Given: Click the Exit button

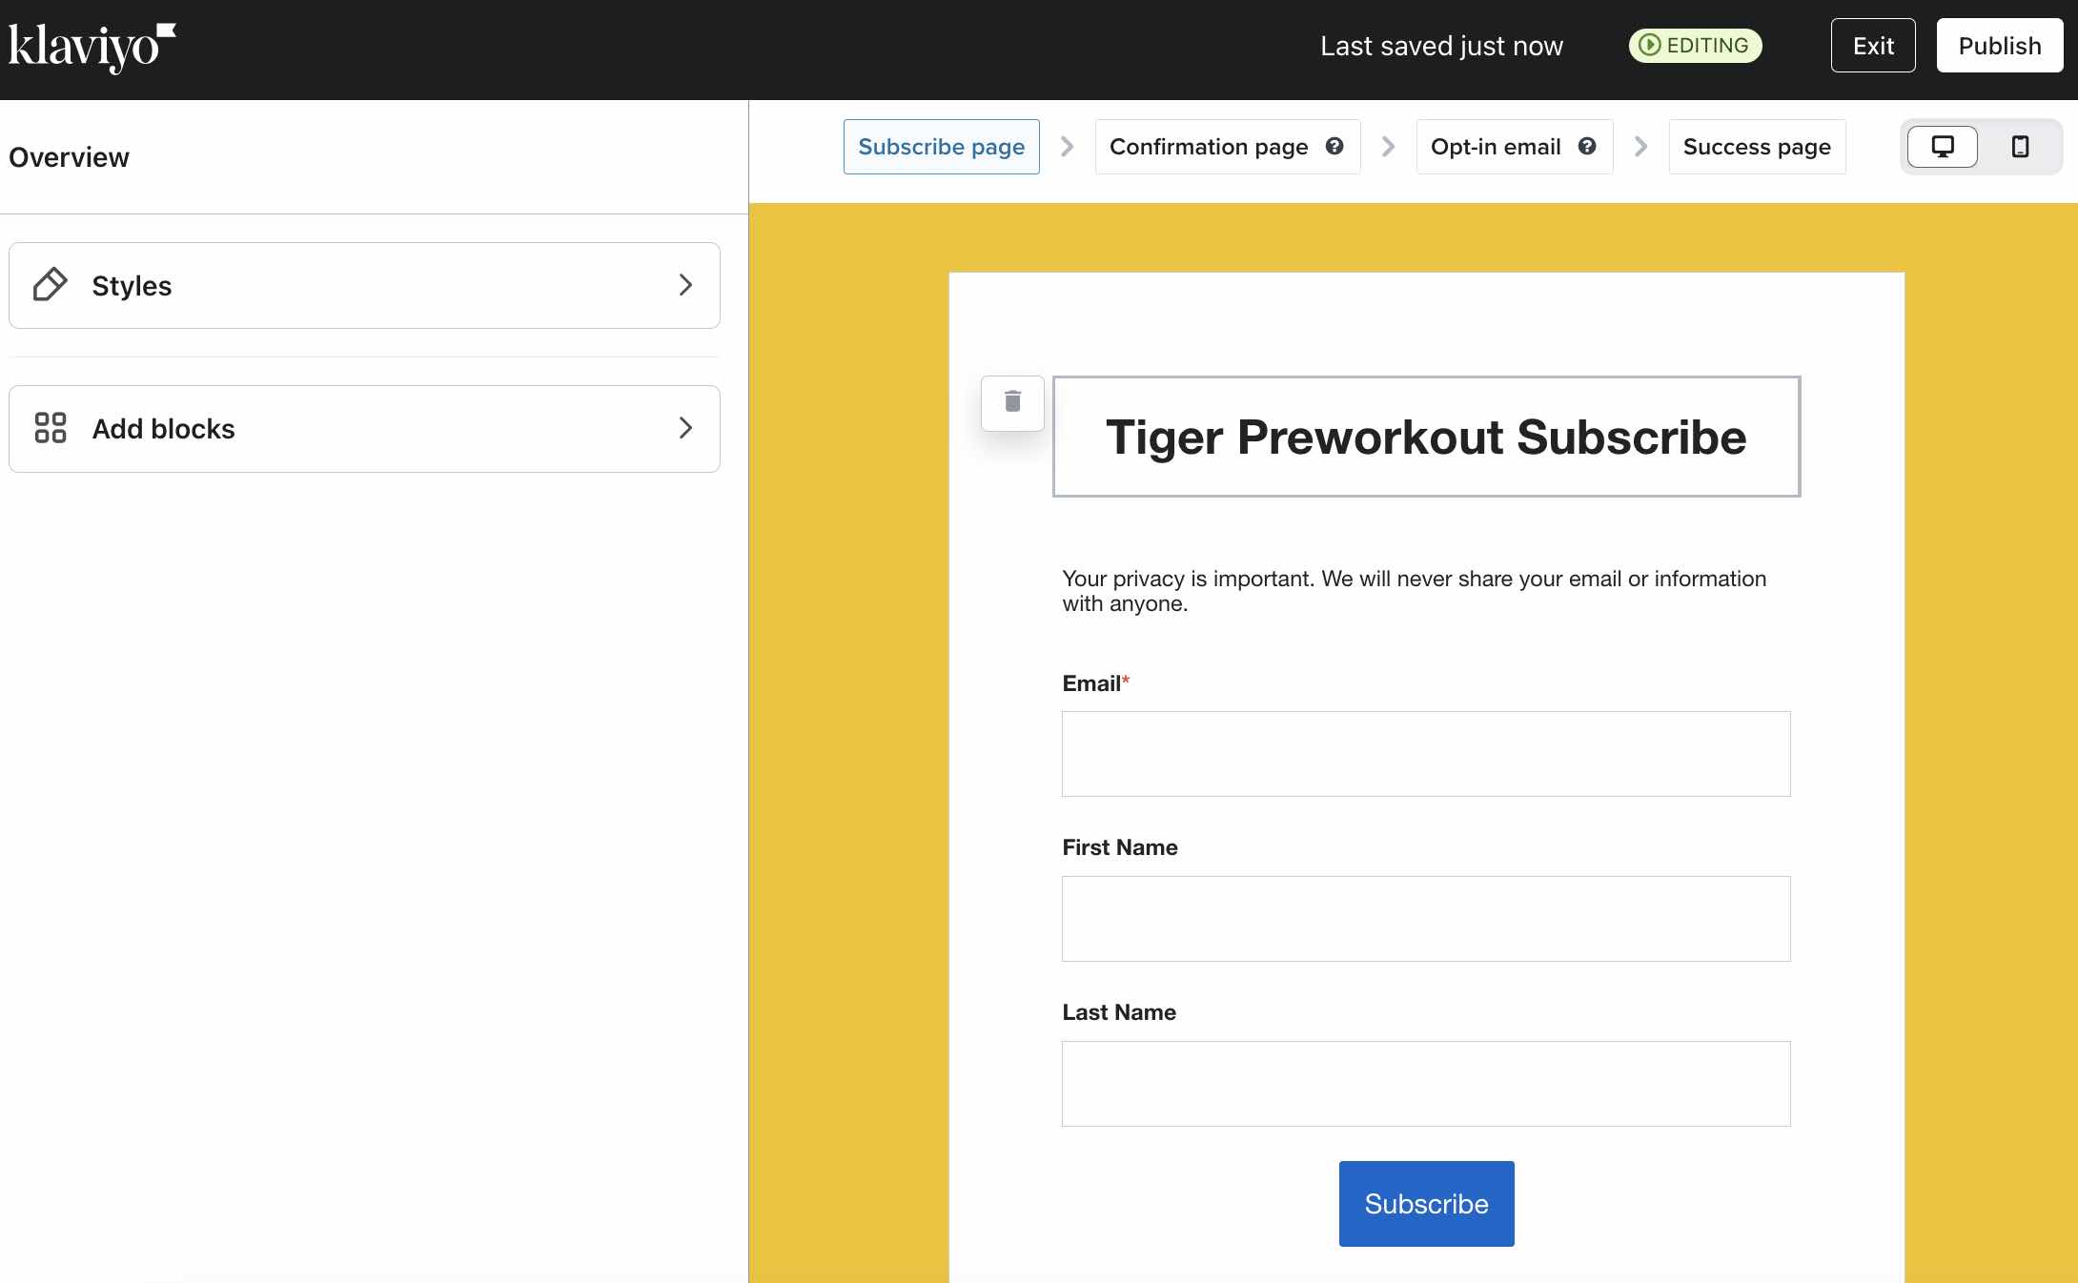Looking at the screenshot, I should (x=1873, y=45).
